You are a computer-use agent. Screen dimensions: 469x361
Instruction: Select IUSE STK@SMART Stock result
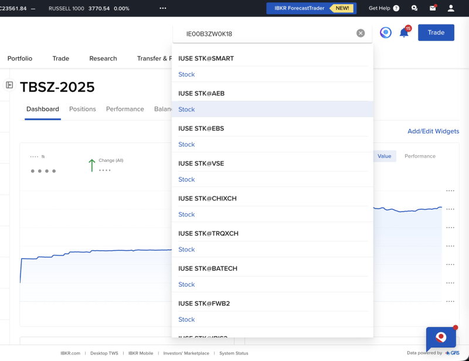(186, 74)
